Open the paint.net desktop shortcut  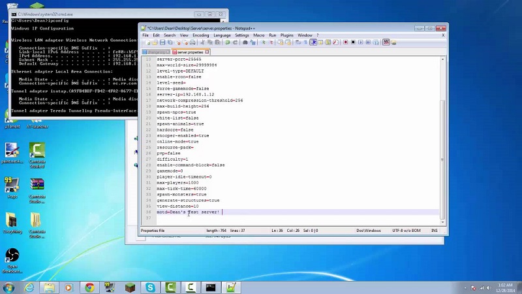point(12,152)
